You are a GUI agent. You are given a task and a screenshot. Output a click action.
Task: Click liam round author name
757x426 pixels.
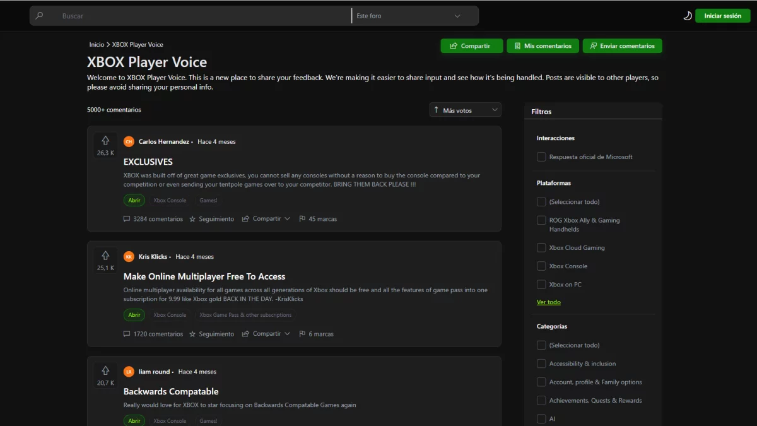click(155, 372)
